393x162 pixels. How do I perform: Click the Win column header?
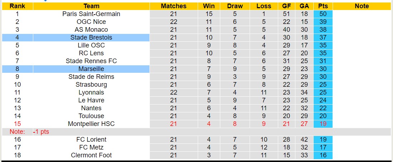(209, 6)
